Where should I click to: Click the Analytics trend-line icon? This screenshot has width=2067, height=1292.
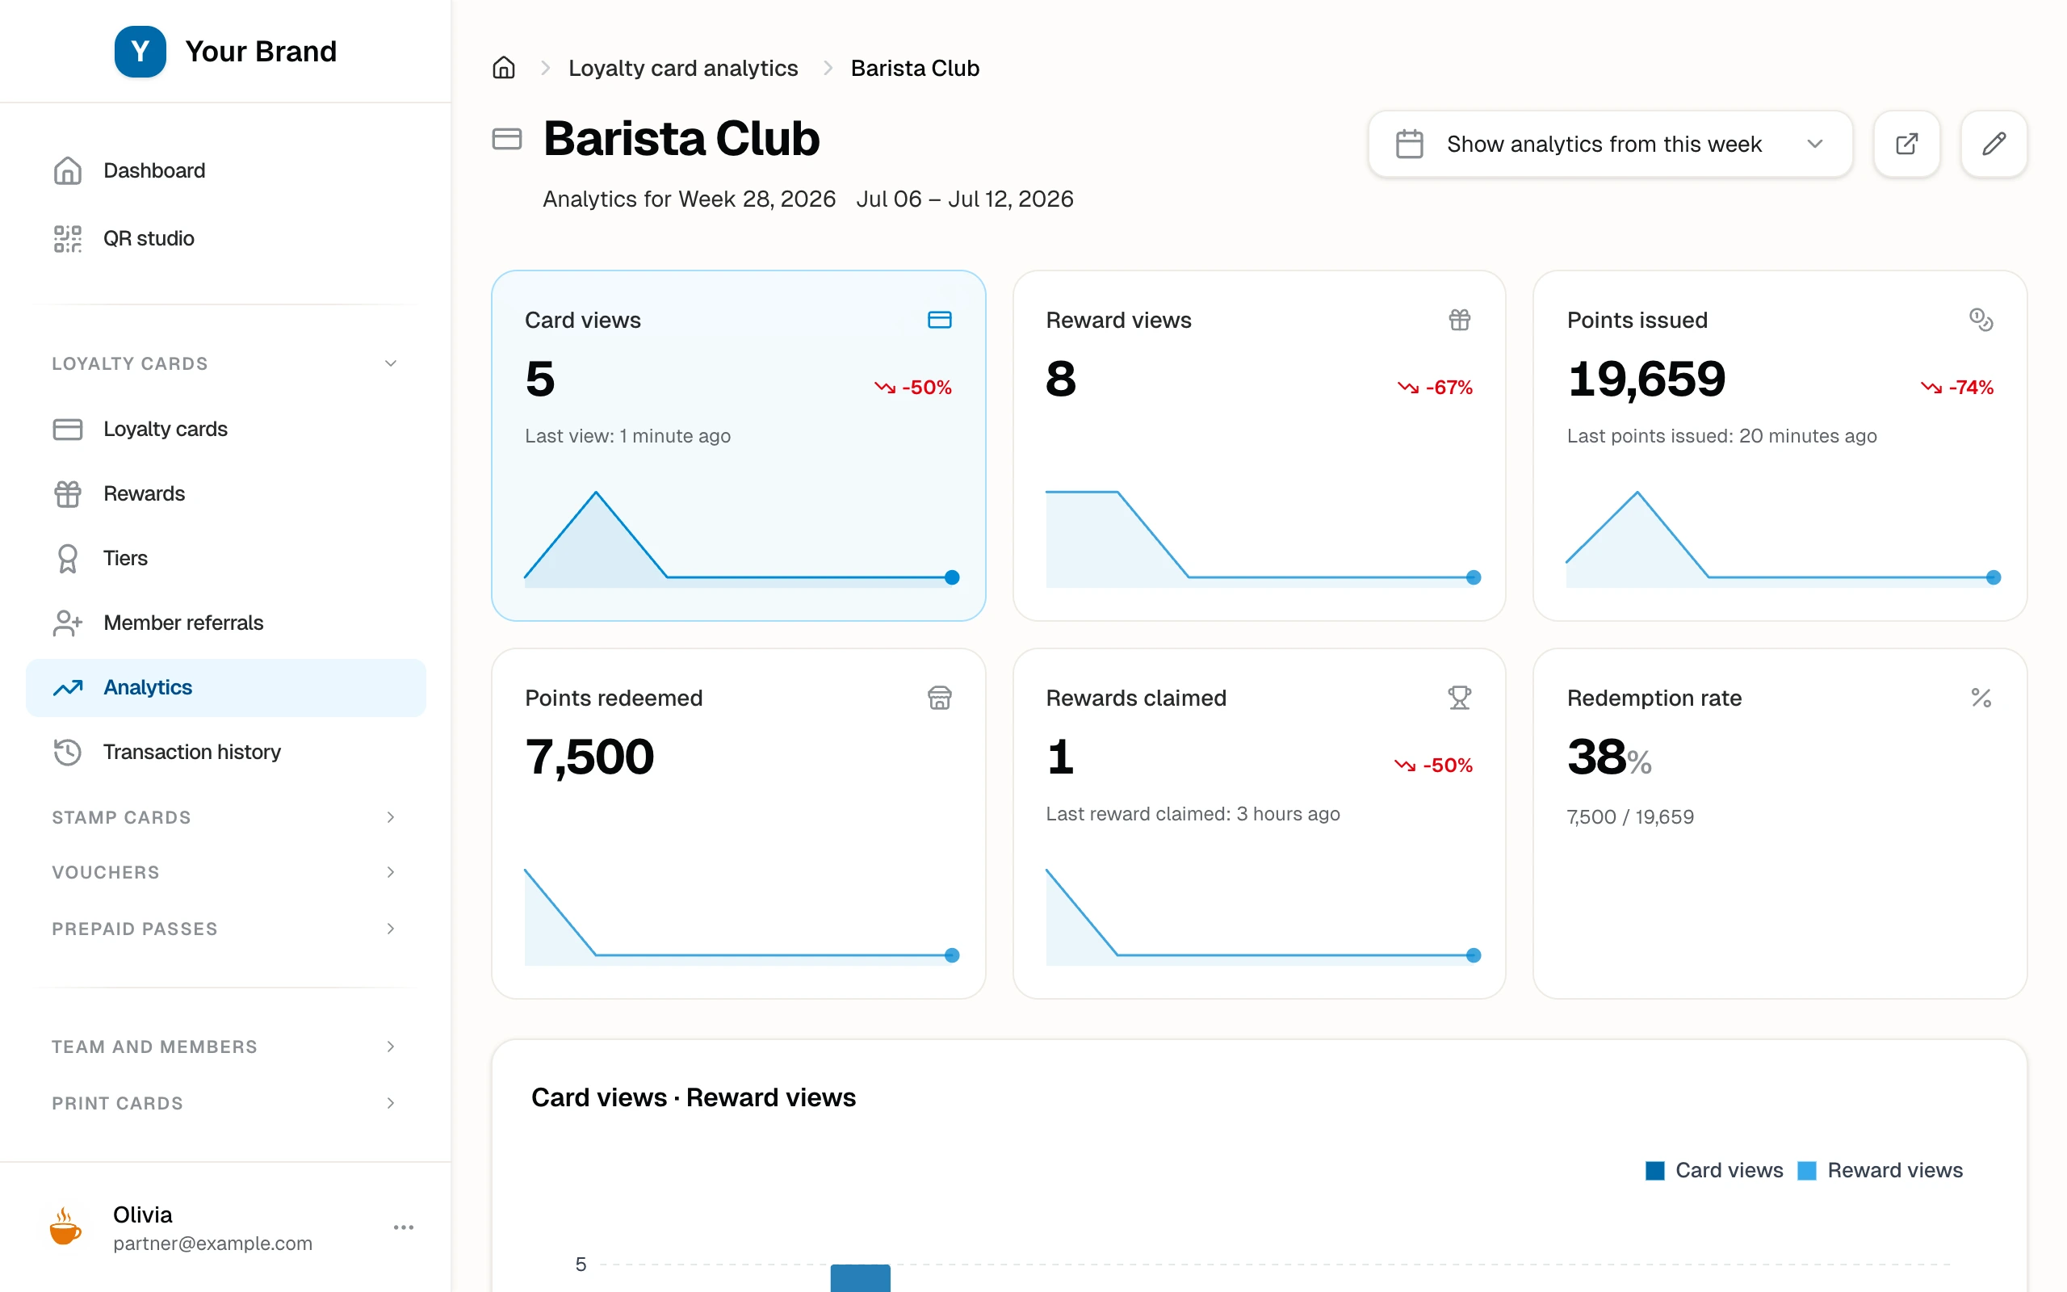68,688
